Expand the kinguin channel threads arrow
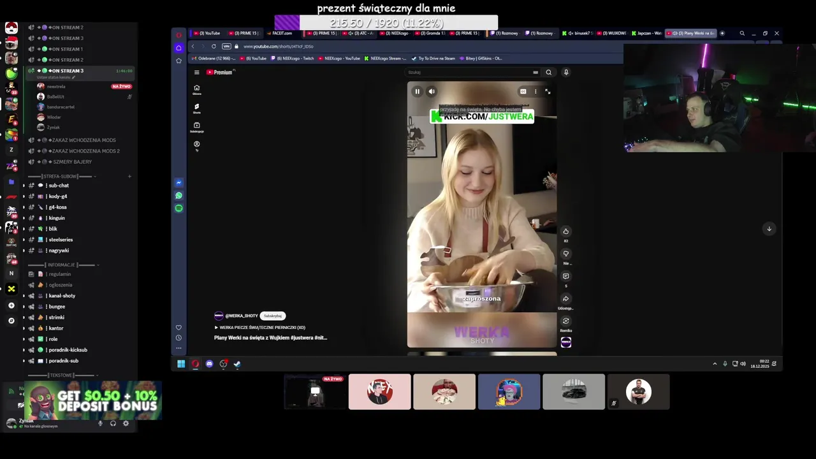This screenshot has width=816, height=459. pyautogui.click(x=24, y=218)
